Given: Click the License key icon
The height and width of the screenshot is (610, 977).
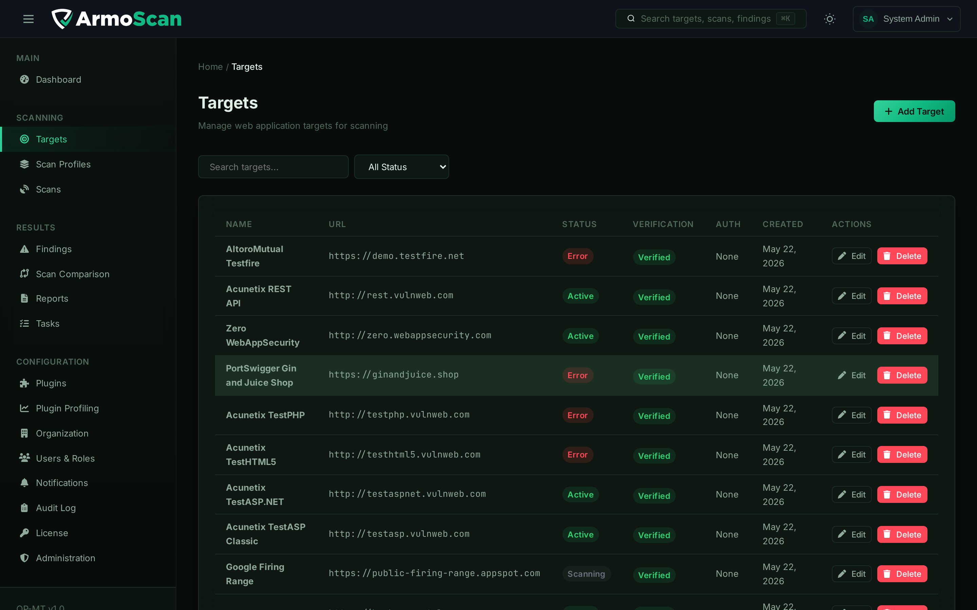Looking at the screenshot, I should point(25,533).
